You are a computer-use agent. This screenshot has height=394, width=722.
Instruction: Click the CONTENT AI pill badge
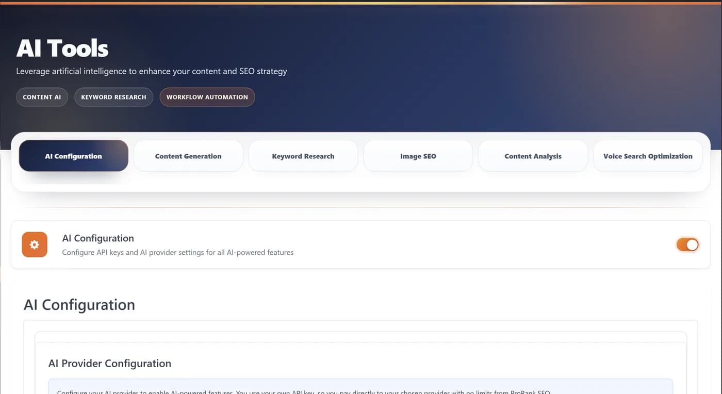(x=42, y=97)
